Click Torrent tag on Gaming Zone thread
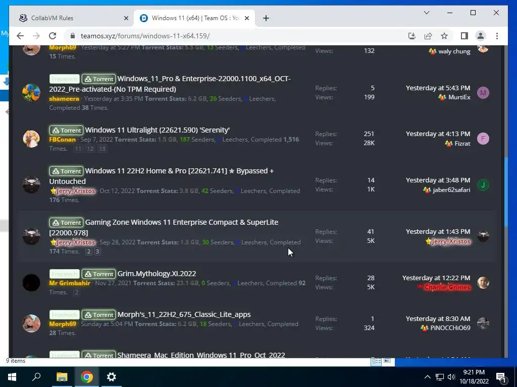This screenshot has height=387, width=517. 66,222
